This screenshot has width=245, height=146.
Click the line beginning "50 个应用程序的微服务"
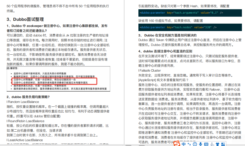(58, 6)
